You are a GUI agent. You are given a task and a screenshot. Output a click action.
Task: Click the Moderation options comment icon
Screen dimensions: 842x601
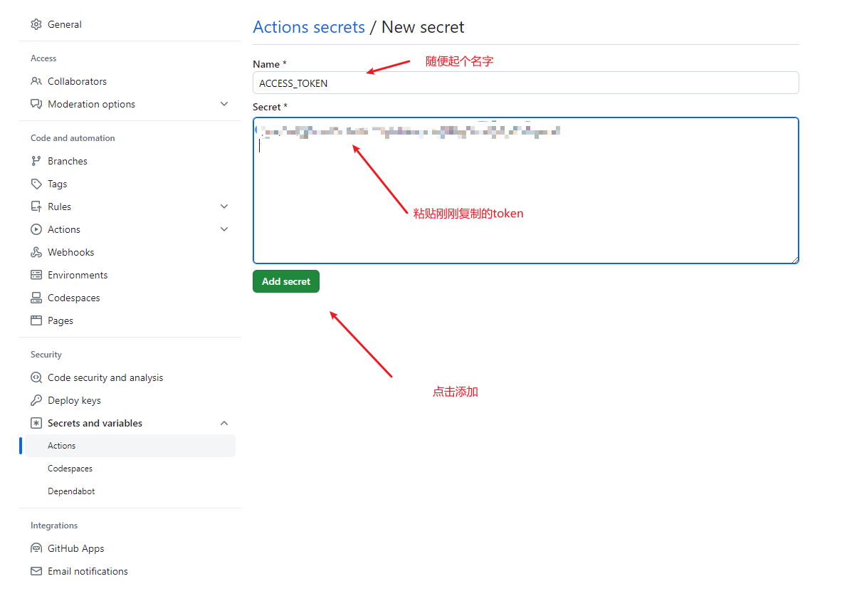pyautogui.click(x=36, y=104)
